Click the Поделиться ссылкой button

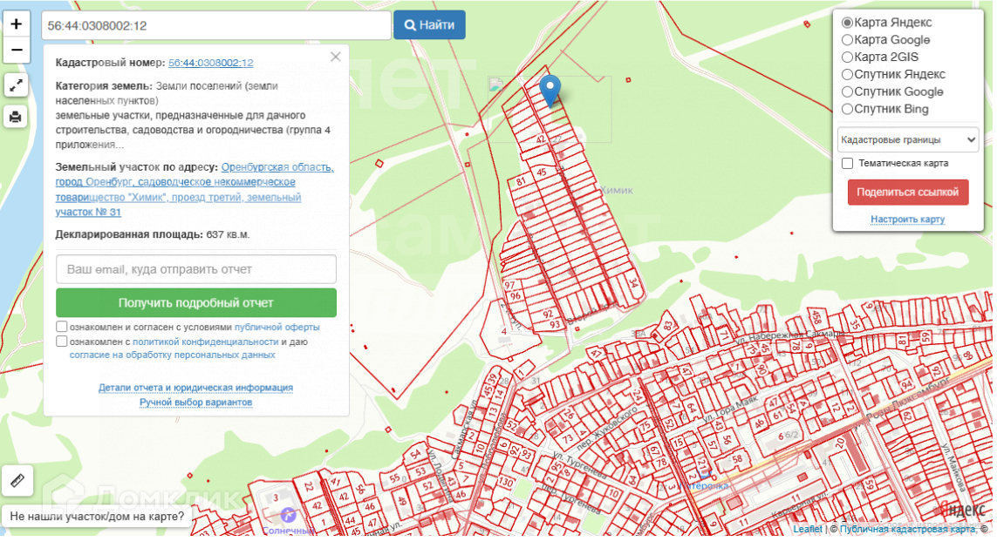pyautogui.click(x=907, y=193)
